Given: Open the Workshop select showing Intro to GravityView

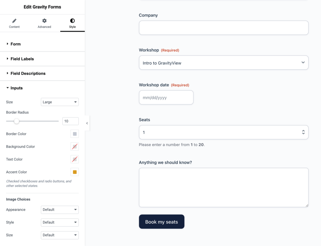Looking at the screenshot, I should click(x=224, y=63).
